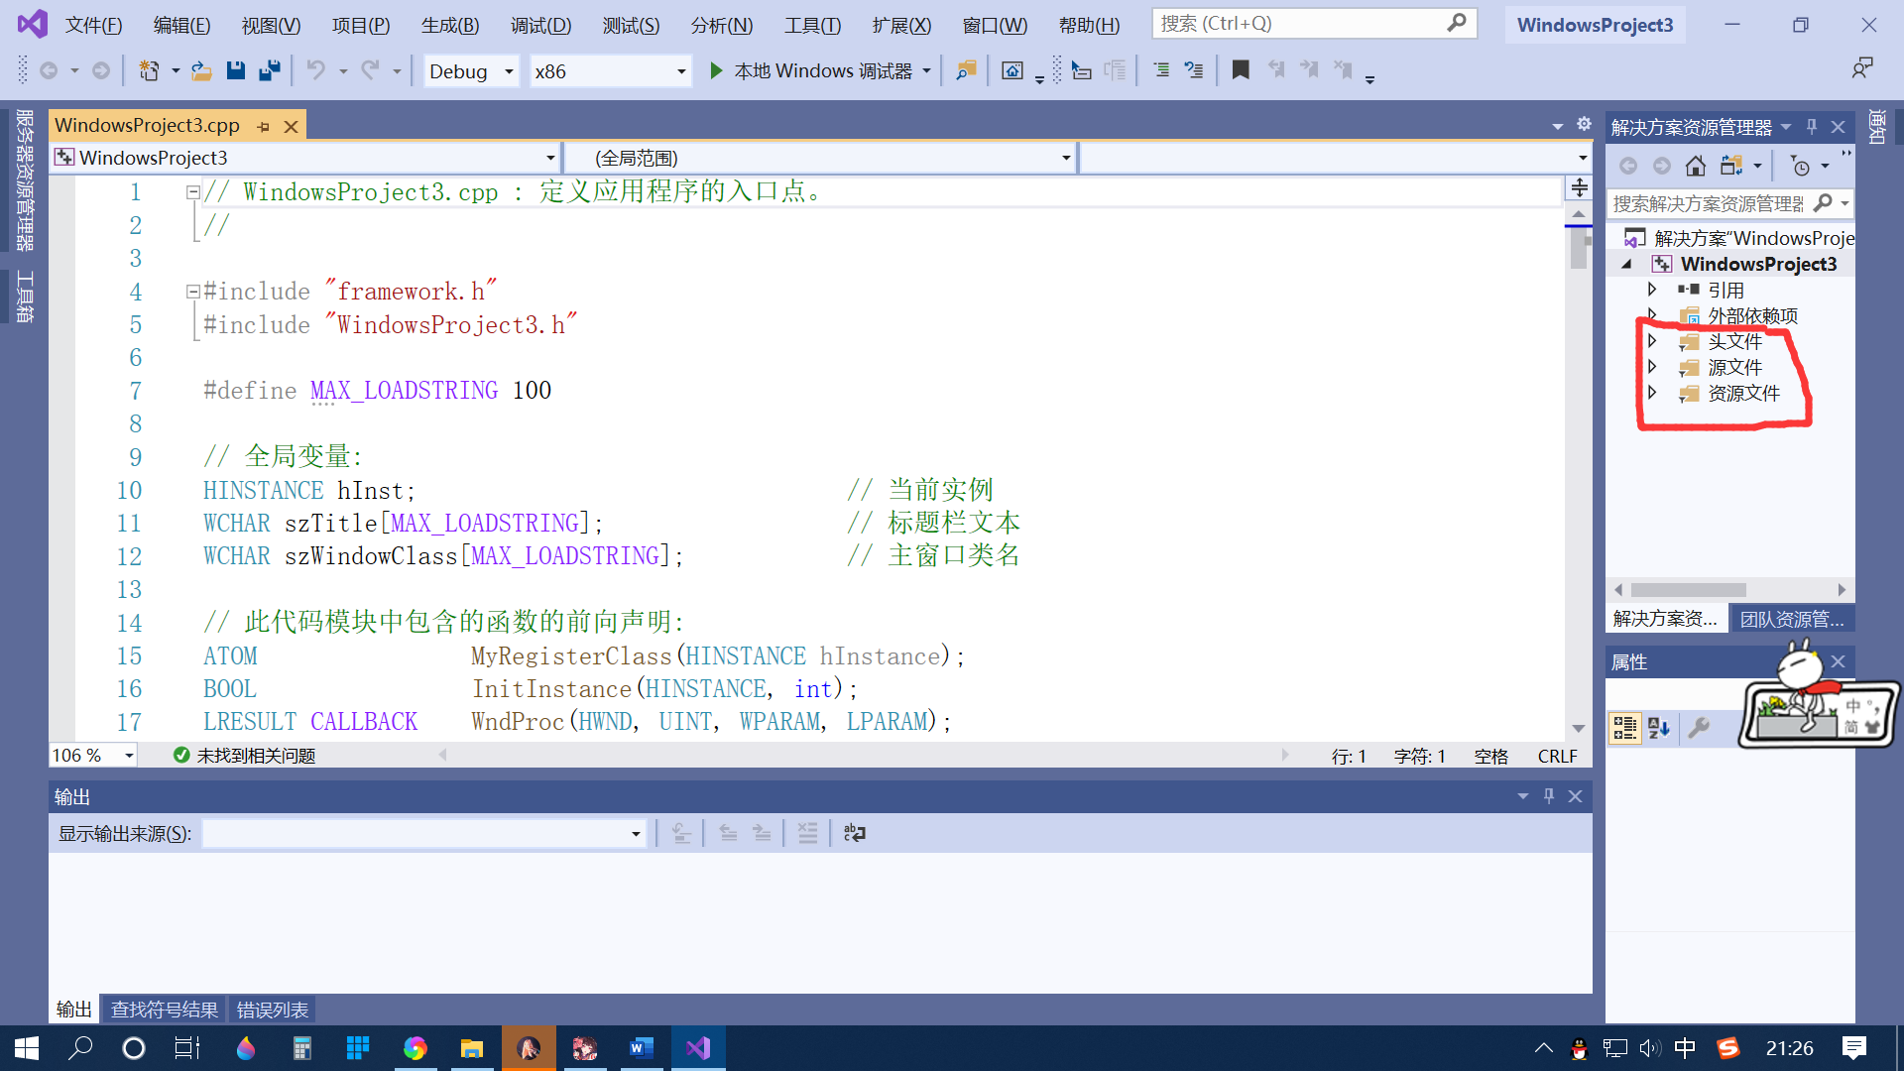Open the 通知 side panel
This screenshot has width=1904, height=1071.
click(1877, 128)
